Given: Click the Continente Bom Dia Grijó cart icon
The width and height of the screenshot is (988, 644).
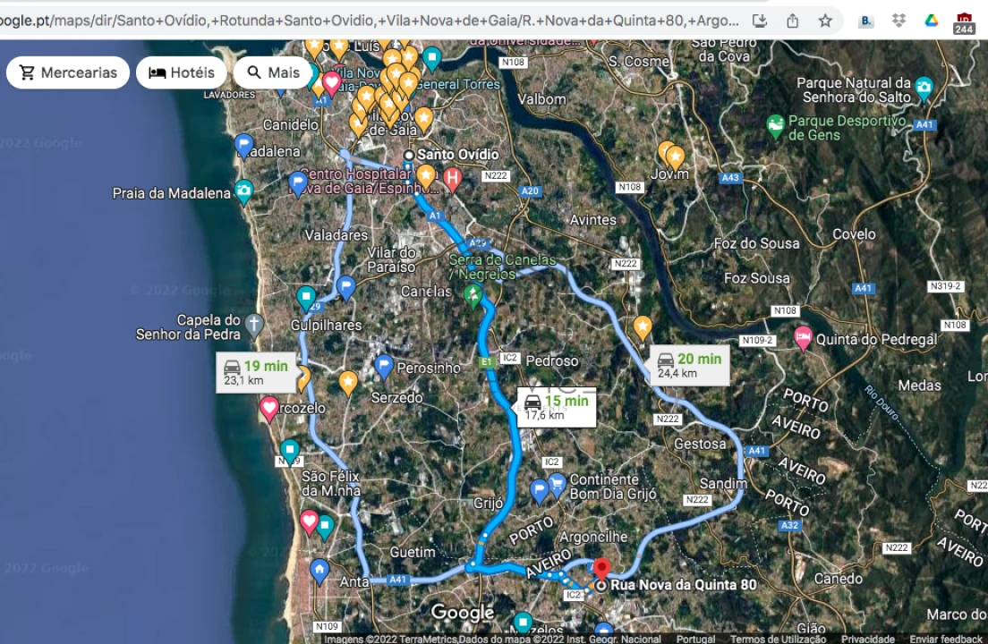Looking at the screenshot, I should 558,484.
